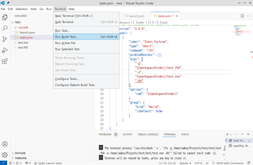Open the Edit menu
253x165 pixels.
pyautogui.click(x=10, y=9)
